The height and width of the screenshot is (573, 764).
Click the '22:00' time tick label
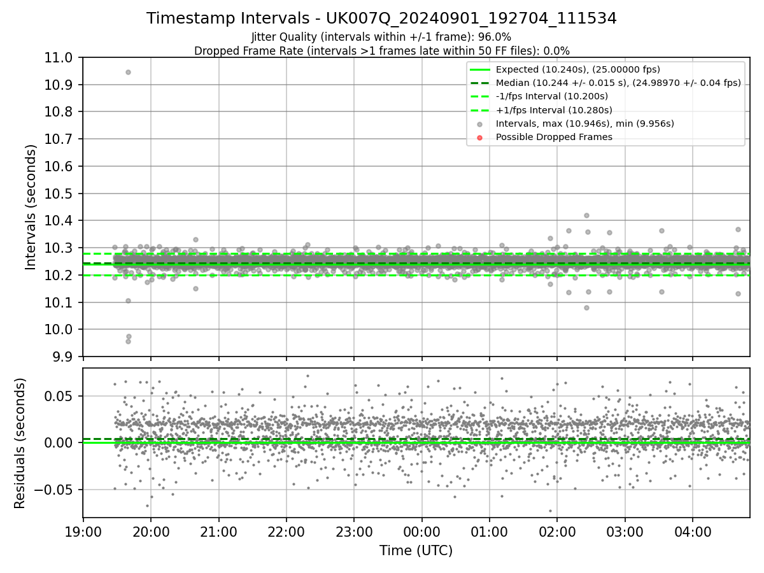pyautogui.click(x=286, y=532)
